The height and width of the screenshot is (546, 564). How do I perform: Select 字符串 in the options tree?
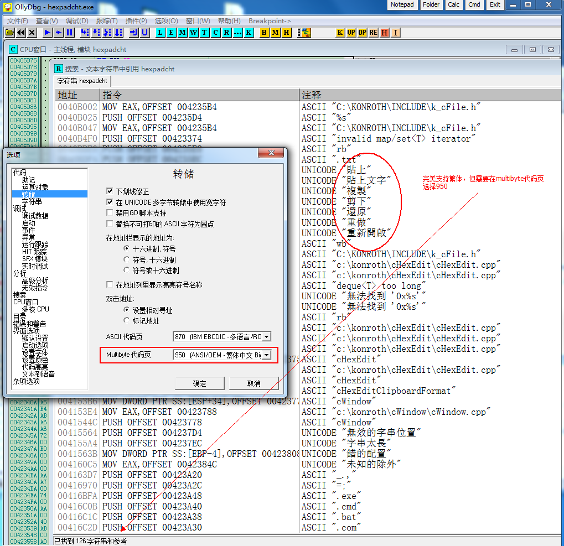pos(32,201)
